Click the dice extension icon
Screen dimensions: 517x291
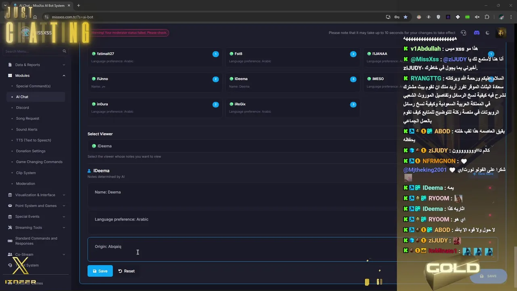click(458, 17)
